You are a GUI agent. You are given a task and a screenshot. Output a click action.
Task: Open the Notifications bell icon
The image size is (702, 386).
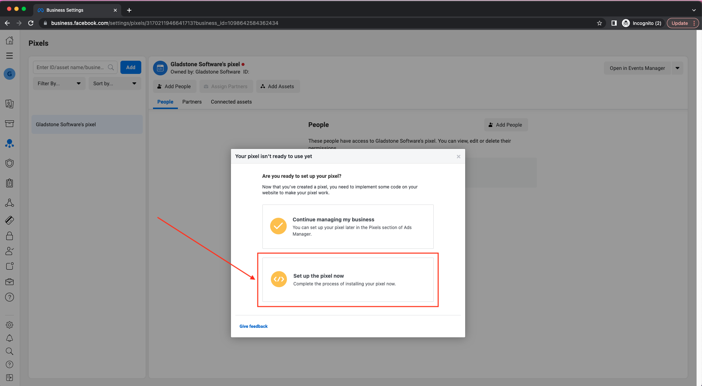coord(10,338)
